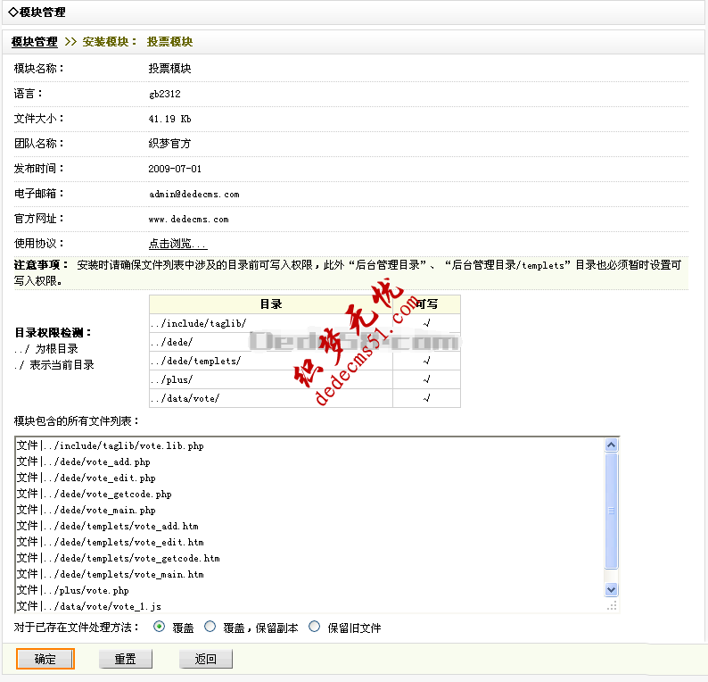Click the ../dede/vote_edit.php file line
This screenshot has width=708, height=682.
(86, 478)
